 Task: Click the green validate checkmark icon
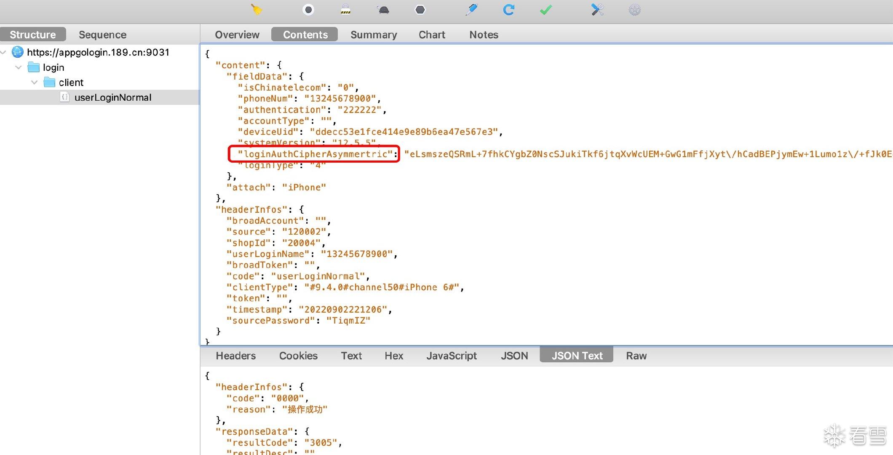tap(545, 9)
